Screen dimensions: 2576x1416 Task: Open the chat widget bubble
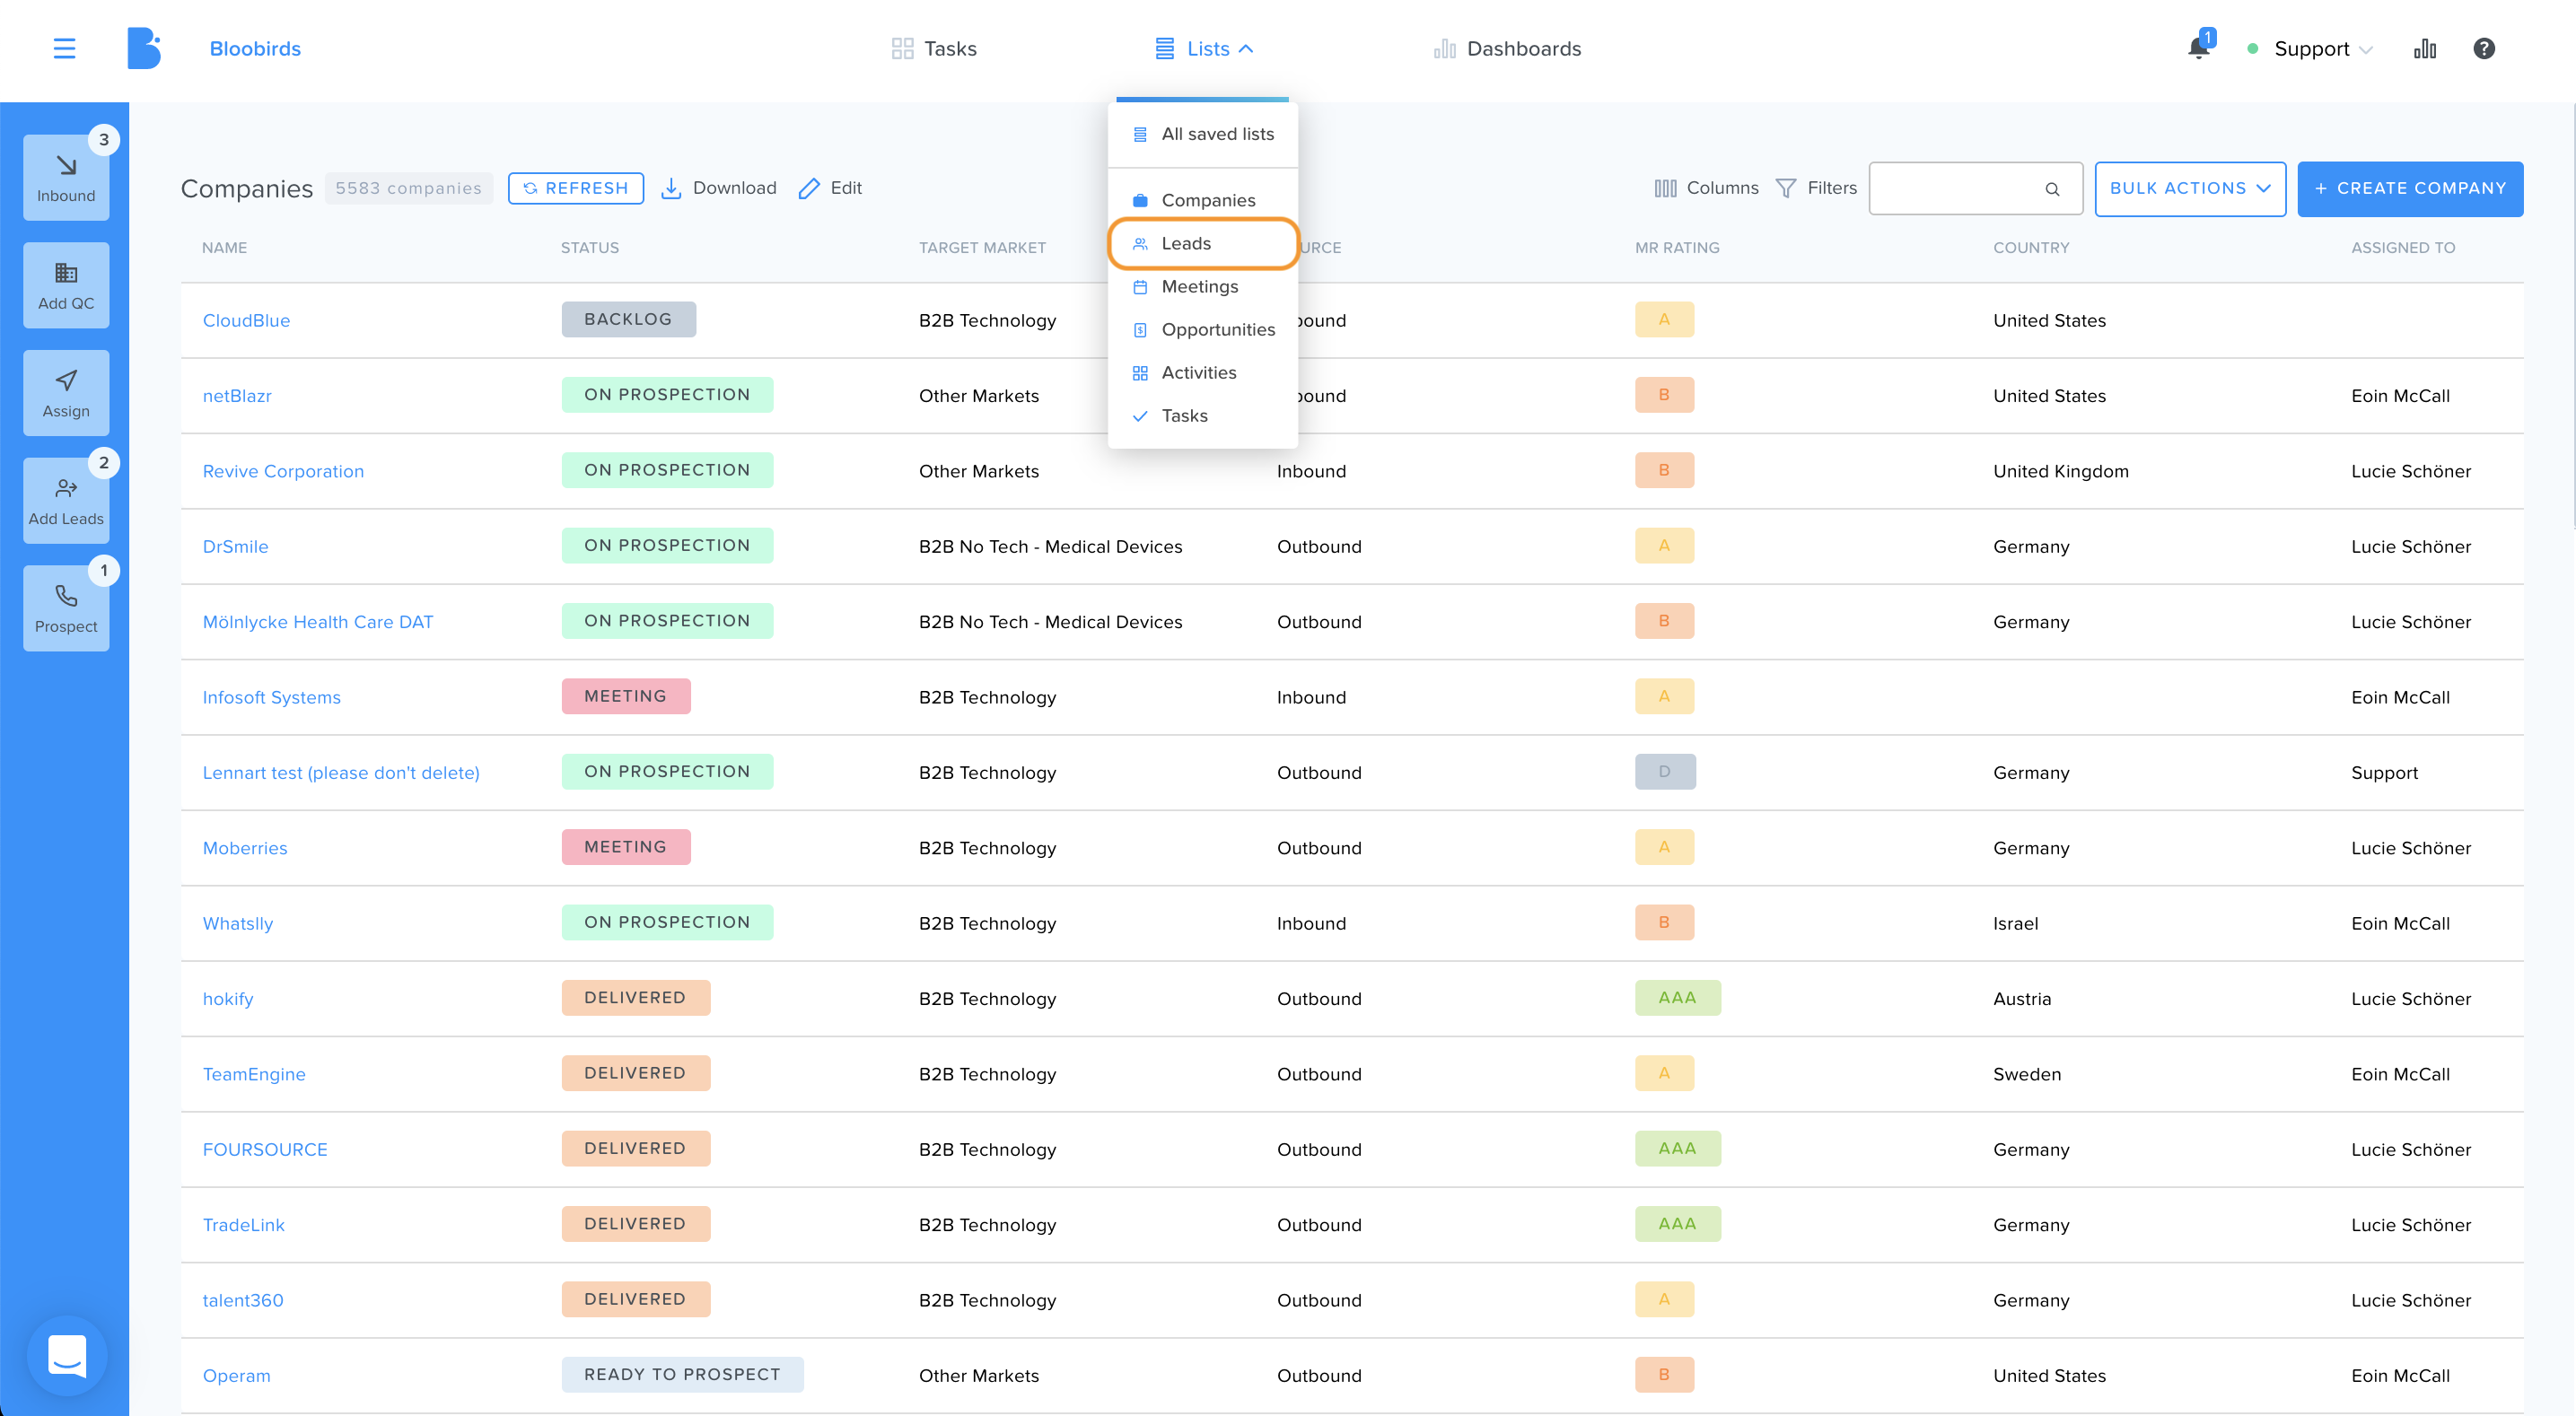click(67, 1356)
